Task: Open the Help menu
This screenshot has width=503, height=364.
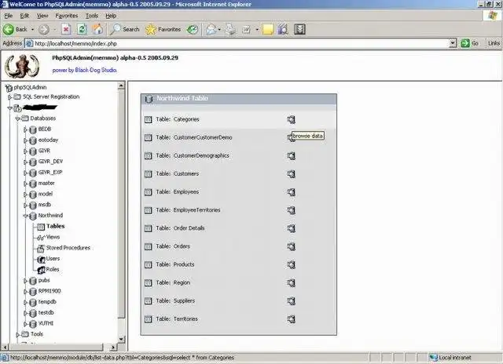Action: click(x=111, y=16)
